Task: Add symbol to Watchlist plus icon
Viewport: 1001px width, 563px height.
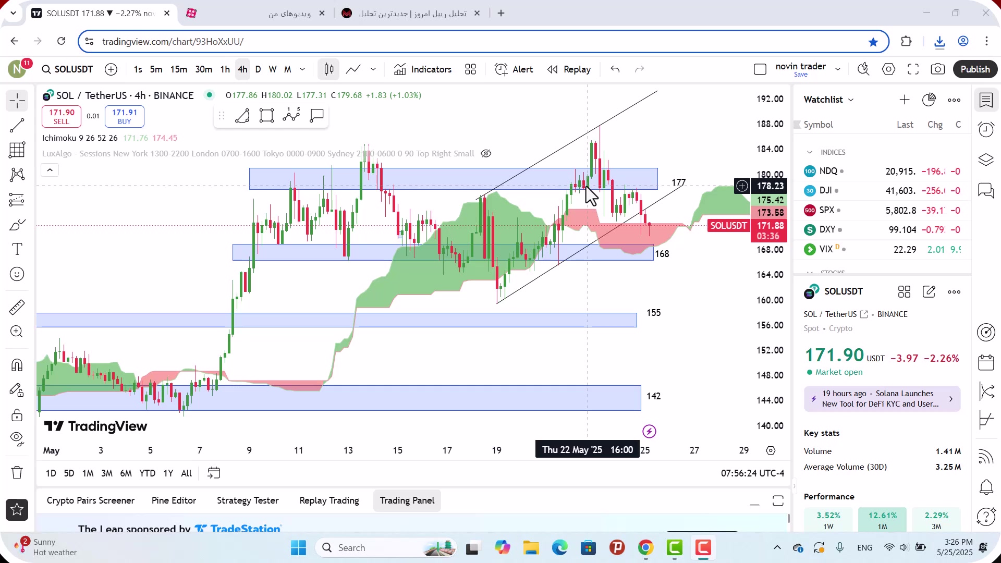Action: (905, 100)
